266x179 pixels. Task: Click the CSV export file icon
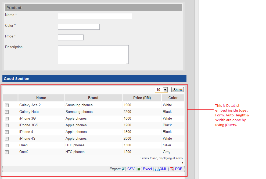click(124, 169)
